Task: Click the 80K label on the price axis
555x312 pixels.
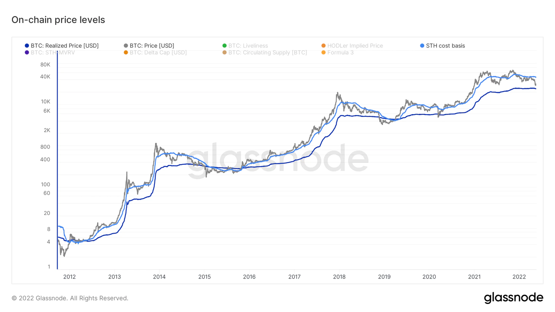Action: 46,65
